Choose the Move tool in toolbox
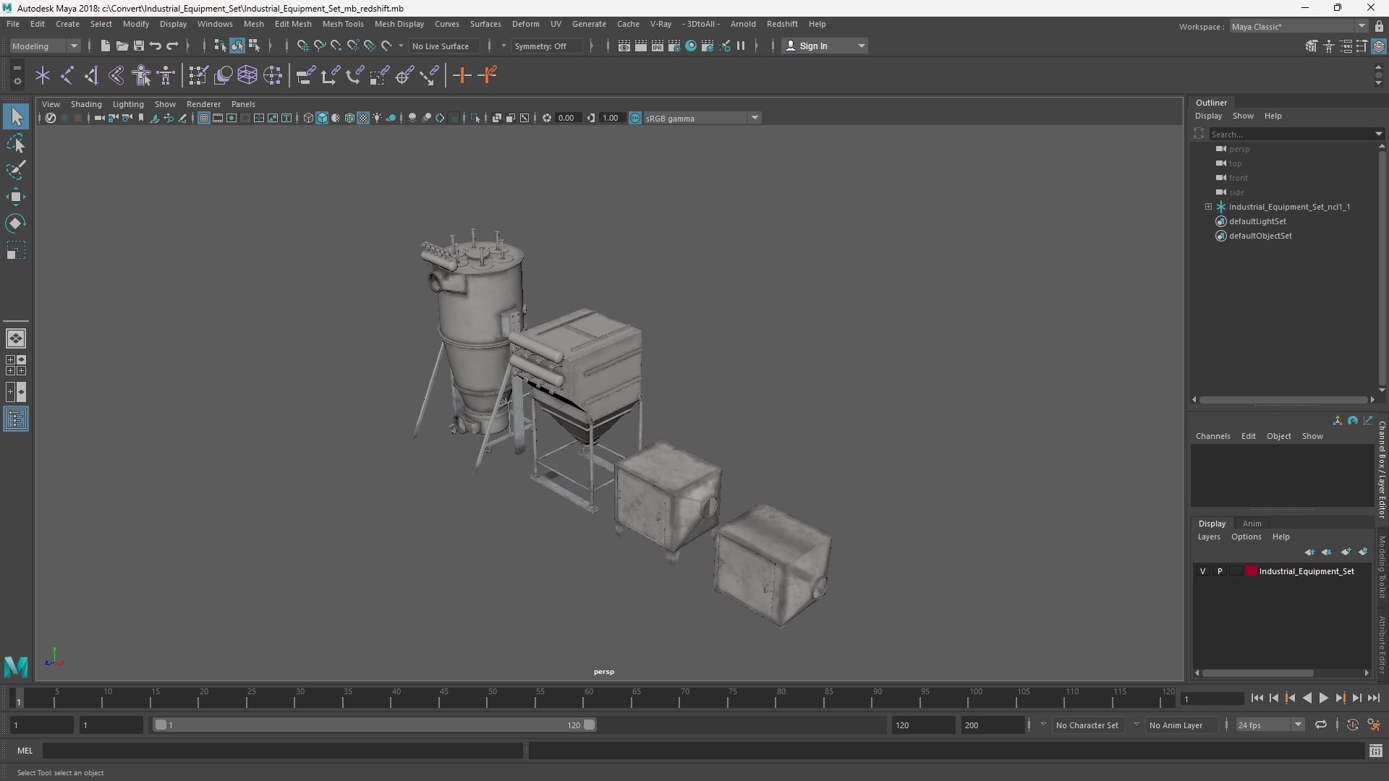The image size is (1389, 781). [16, 197]
